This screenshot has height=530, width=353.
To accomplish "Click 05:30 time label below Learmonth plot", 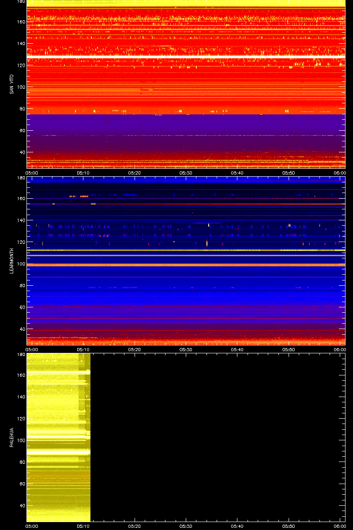I will tap(186, 349).
